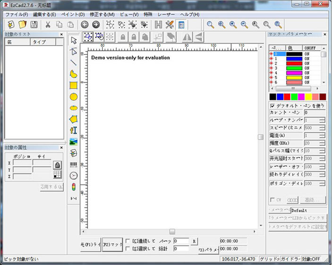This screenshot has width=332, height=265.
Task: Open the ファイル(F) menu
Action: coord(17,14)
